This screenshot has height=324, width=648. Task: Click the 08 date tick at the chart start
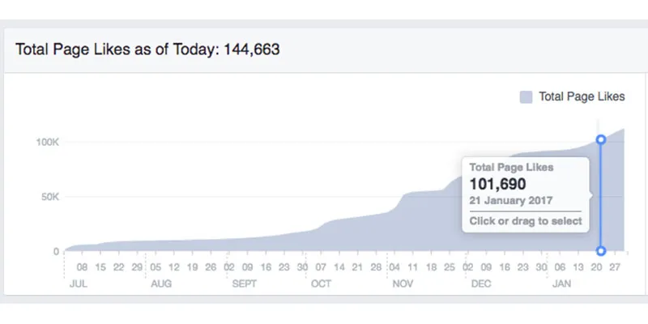point(82,266)
